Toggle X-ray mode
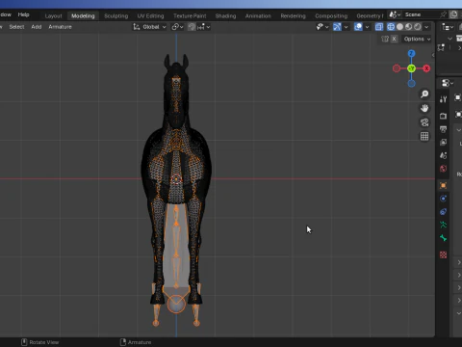This screenshot has width=462, height=347. (x=379, y=27)
